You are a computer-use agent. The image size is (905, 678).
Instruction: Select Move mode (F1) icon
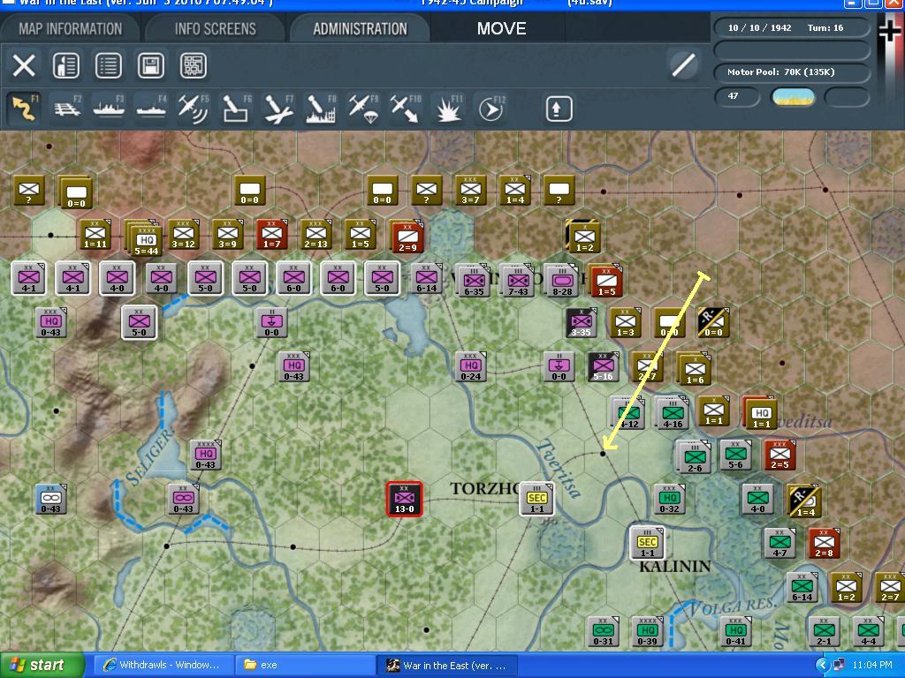[x=24, y=109]
